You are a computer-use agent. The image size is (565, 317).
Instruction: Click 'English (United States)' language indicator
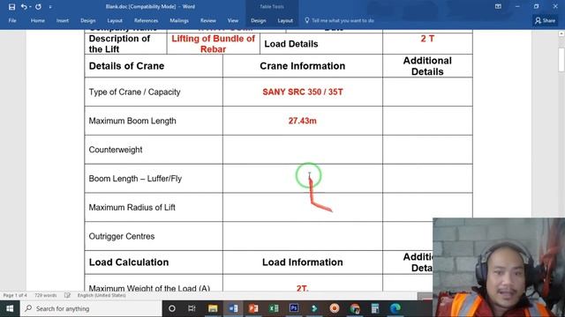click(102, 296)
